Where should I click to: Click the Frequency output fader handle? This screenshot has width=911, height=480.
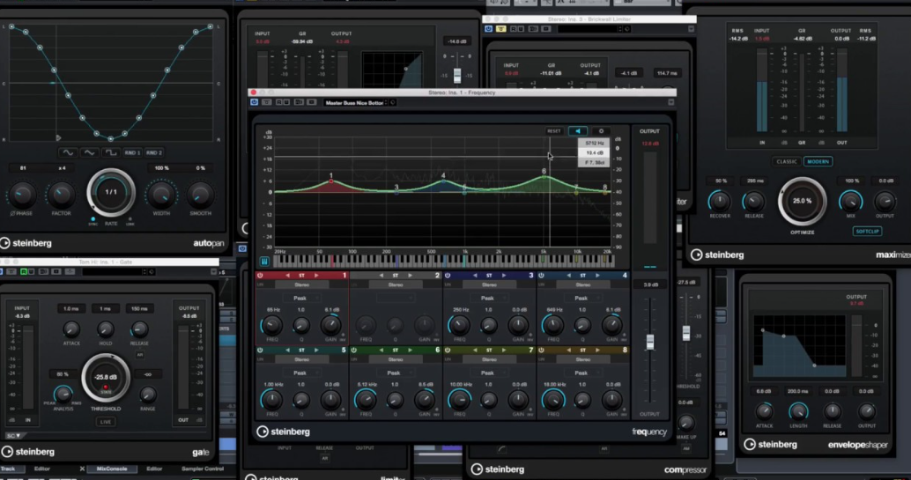(x=651, y=341)
